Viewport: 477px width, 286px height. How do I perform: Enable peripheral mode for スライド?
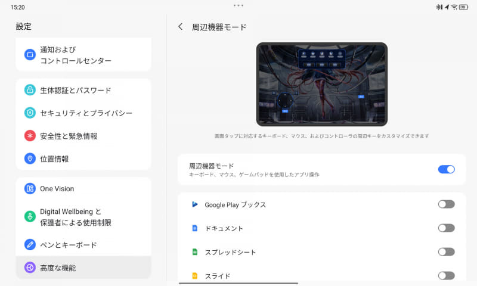click(446, 276)
